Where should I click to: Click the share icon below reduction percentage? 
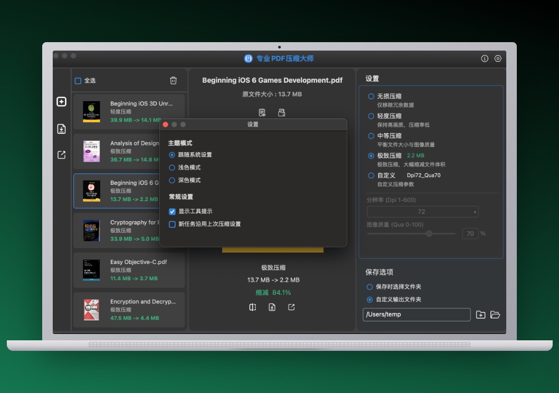pos(291,307)
